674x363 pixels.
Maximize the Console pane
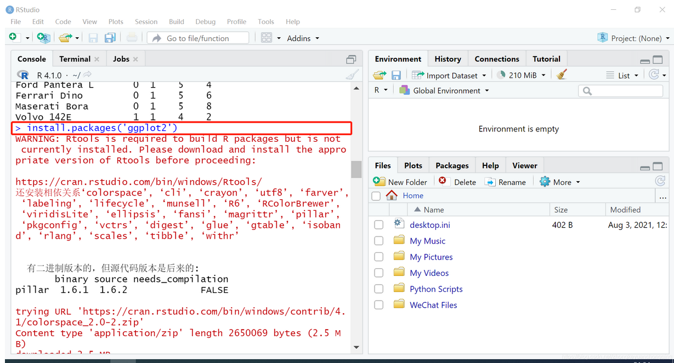[351, 59]
